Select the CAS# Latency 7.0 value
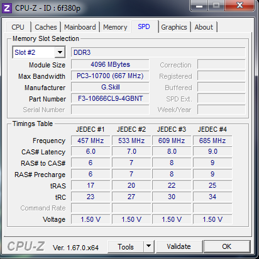The width and height of the screenshot is (259, 259). click(x=131, y=151)
